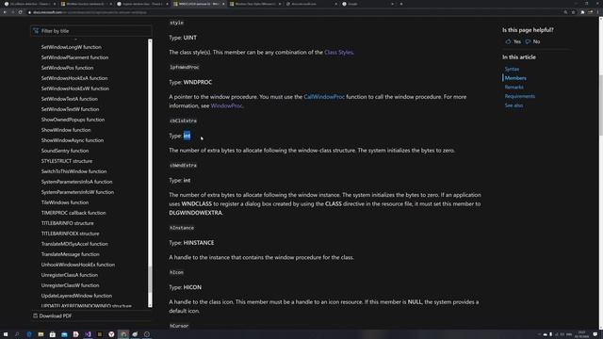Click the browser back arrow
The height and width of the screenshot is (339, 603).
[x=5, y=12]
